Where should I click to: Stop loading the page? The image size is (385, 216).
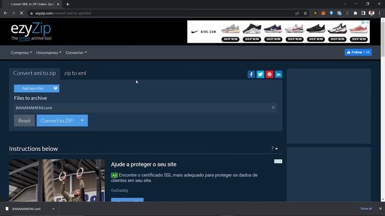(x=22, y=13)
